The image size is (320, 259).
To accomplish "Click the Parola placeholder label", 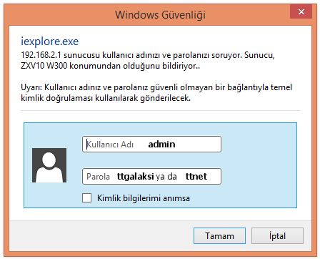I will (x=98, y=177).
